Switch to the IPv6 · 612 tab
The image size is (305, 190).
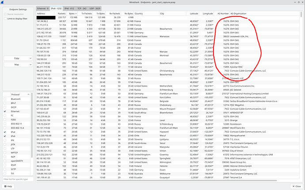pos(69,8)
